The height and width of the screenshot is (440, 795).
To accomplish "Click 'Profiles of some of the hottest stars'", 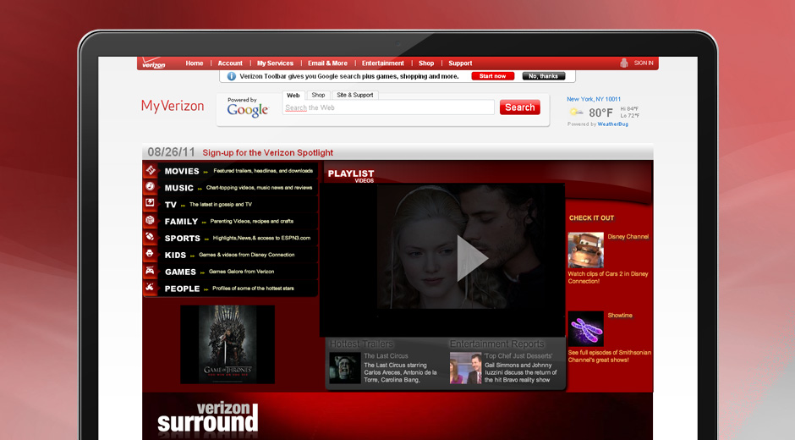I will point(253,289).
